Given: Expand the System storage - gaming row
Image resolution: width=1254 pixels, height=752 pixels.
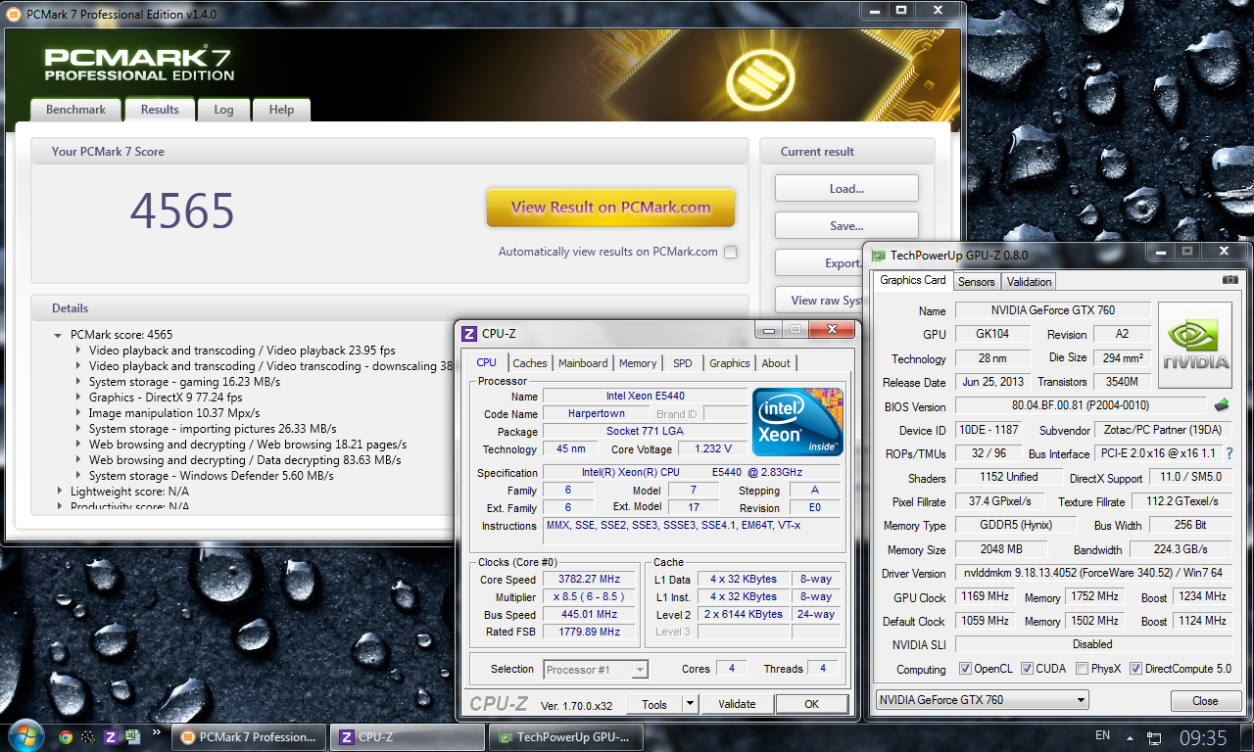Looking at the screenshot, I should [x=78, y=382].
